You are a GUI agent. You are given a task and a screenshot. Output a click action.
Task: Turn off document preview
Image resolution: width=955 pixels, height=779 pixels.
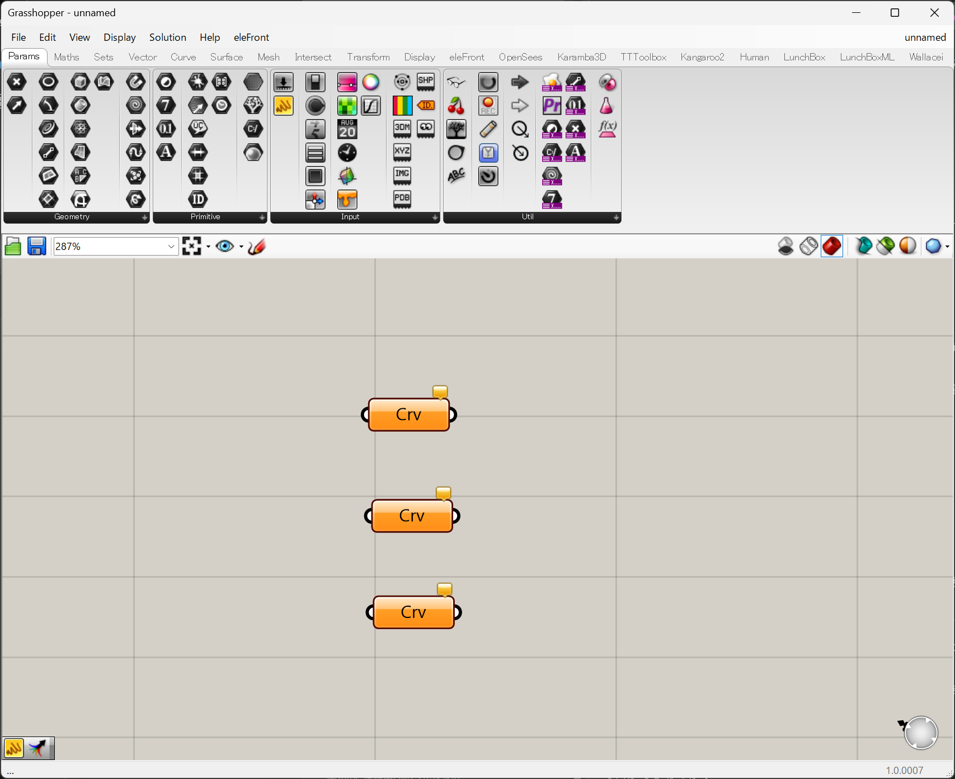tap(785, 246)
